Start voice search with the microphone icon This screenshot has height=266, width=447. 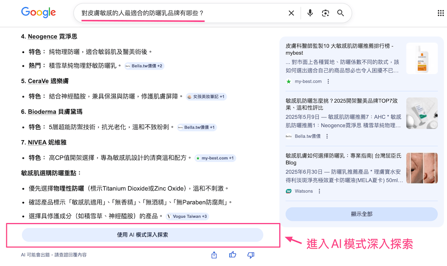click(310, 13)
